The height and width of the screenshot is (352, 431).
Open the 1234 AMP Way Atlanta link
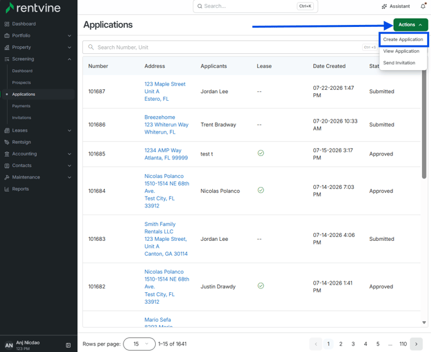pyautogui.click(x=166, y=154)
